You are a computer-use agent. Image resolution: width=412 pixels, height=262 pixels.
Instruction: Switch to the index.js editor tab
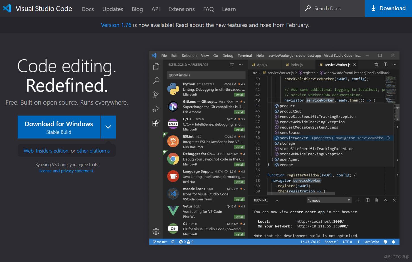point(297,65)
